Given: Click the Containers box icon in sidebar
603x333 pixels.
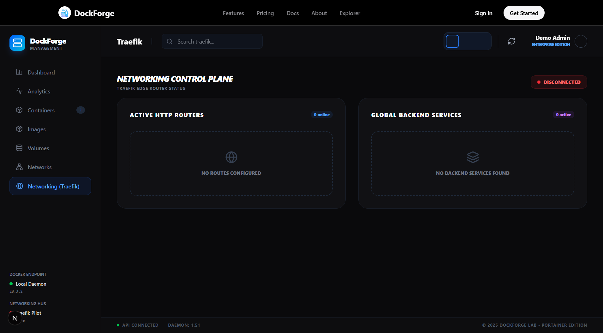Looking at the screenshot, I should [19, 110].
